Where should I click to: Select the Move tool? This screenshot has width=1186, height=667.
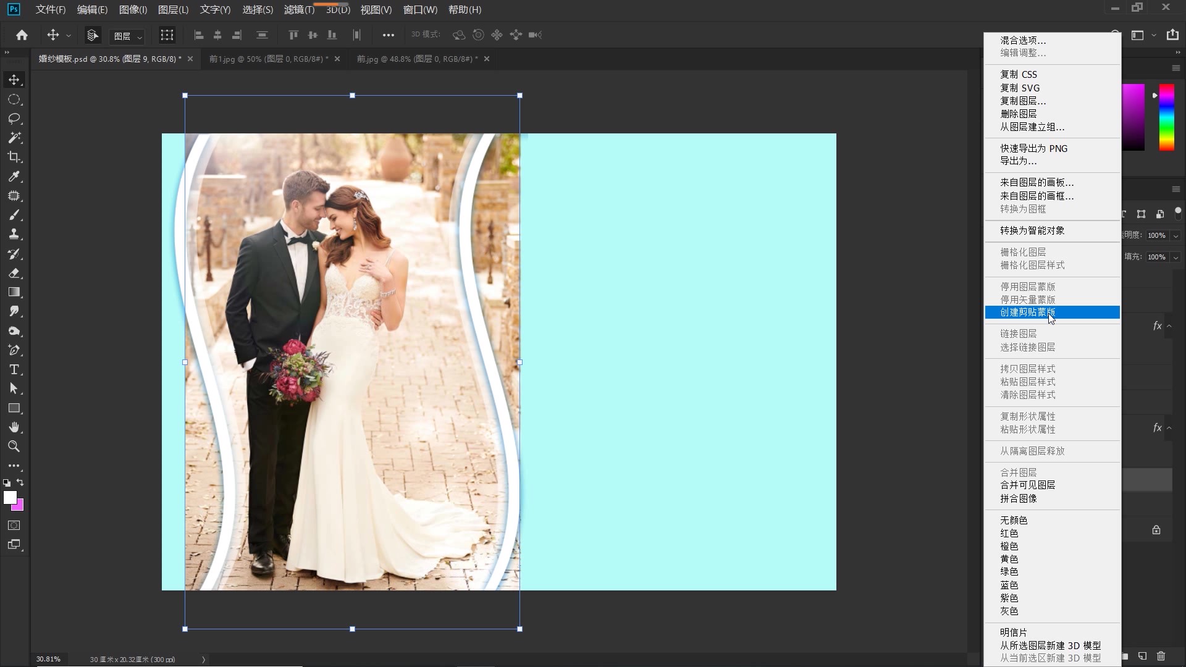coord(14,80)
